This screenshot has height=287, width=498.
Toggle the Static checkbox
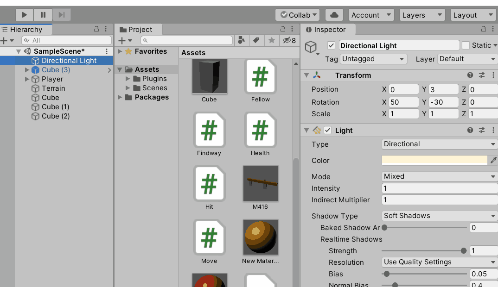(466, 45)
